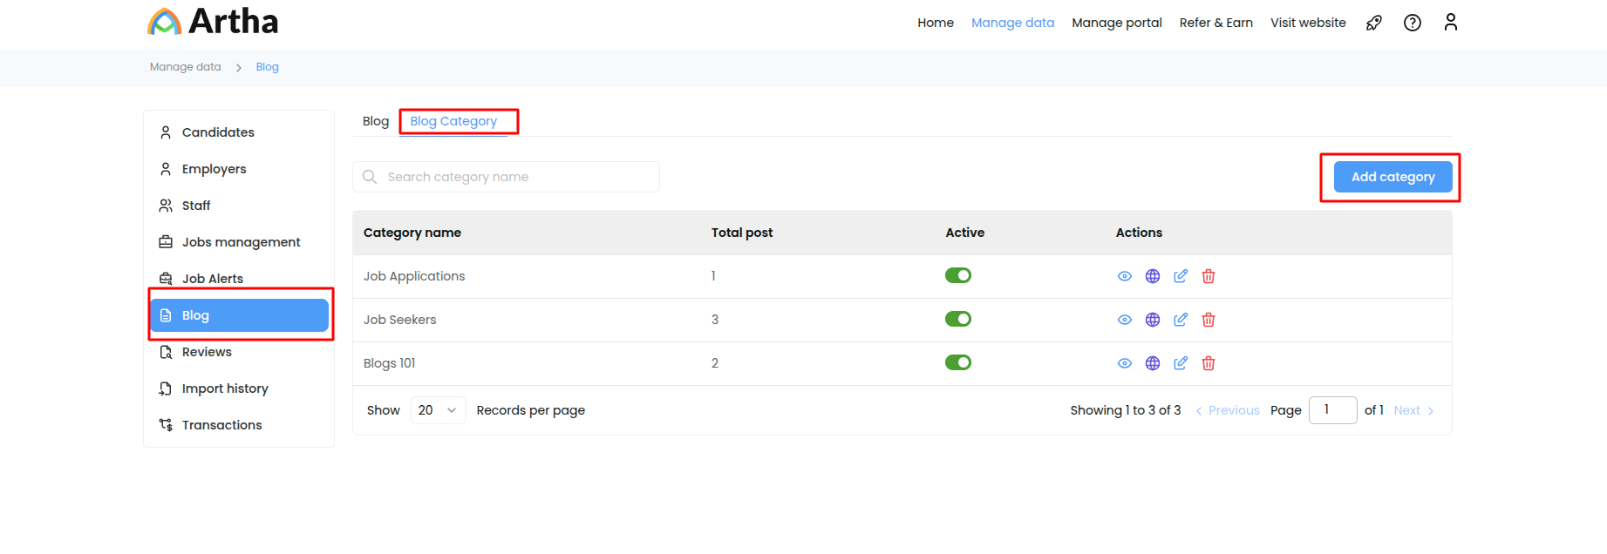Open the user profile icon

(1451, 23)
